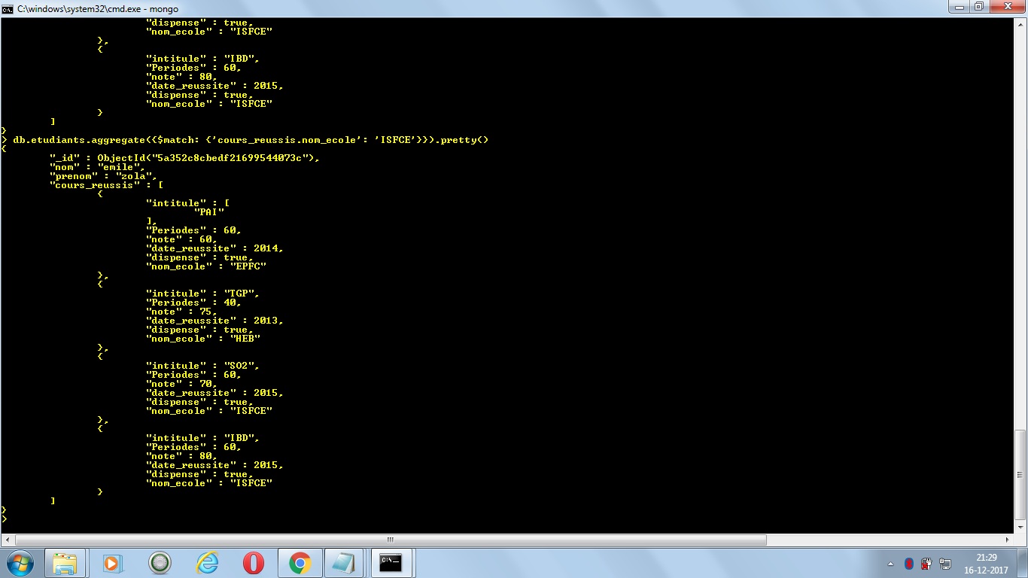Click the line "nom" : "emile"
The width and height of the screenshot is (1028, 578).
96,167
